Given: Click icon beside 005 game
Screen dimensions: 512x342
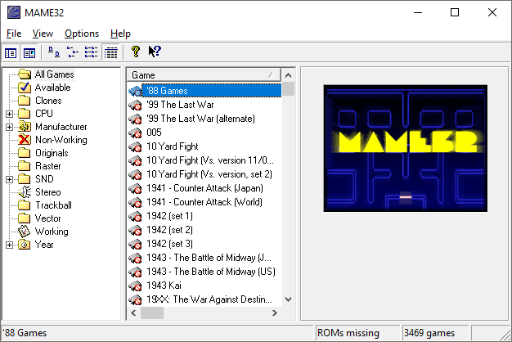Looking at the screenshot, I should point(135,133).
